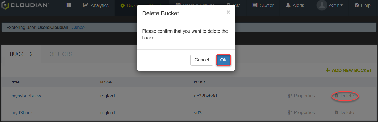Click the Cluster server icon
The width and height of the screenshot is (378, 122).
pos(255,5)
